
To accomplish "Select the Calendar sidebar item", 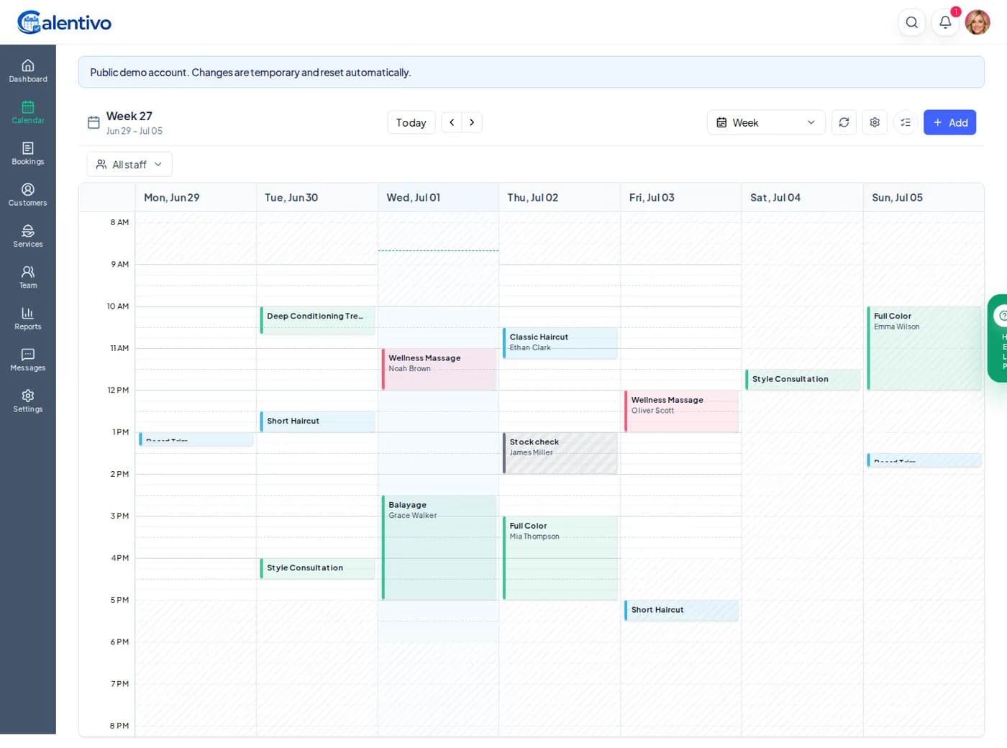I will point(28,112).
